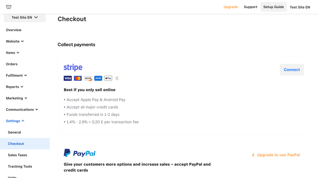Click the Android Pay icon
This screenshot has height=178, width=318.
pos(117,78)
